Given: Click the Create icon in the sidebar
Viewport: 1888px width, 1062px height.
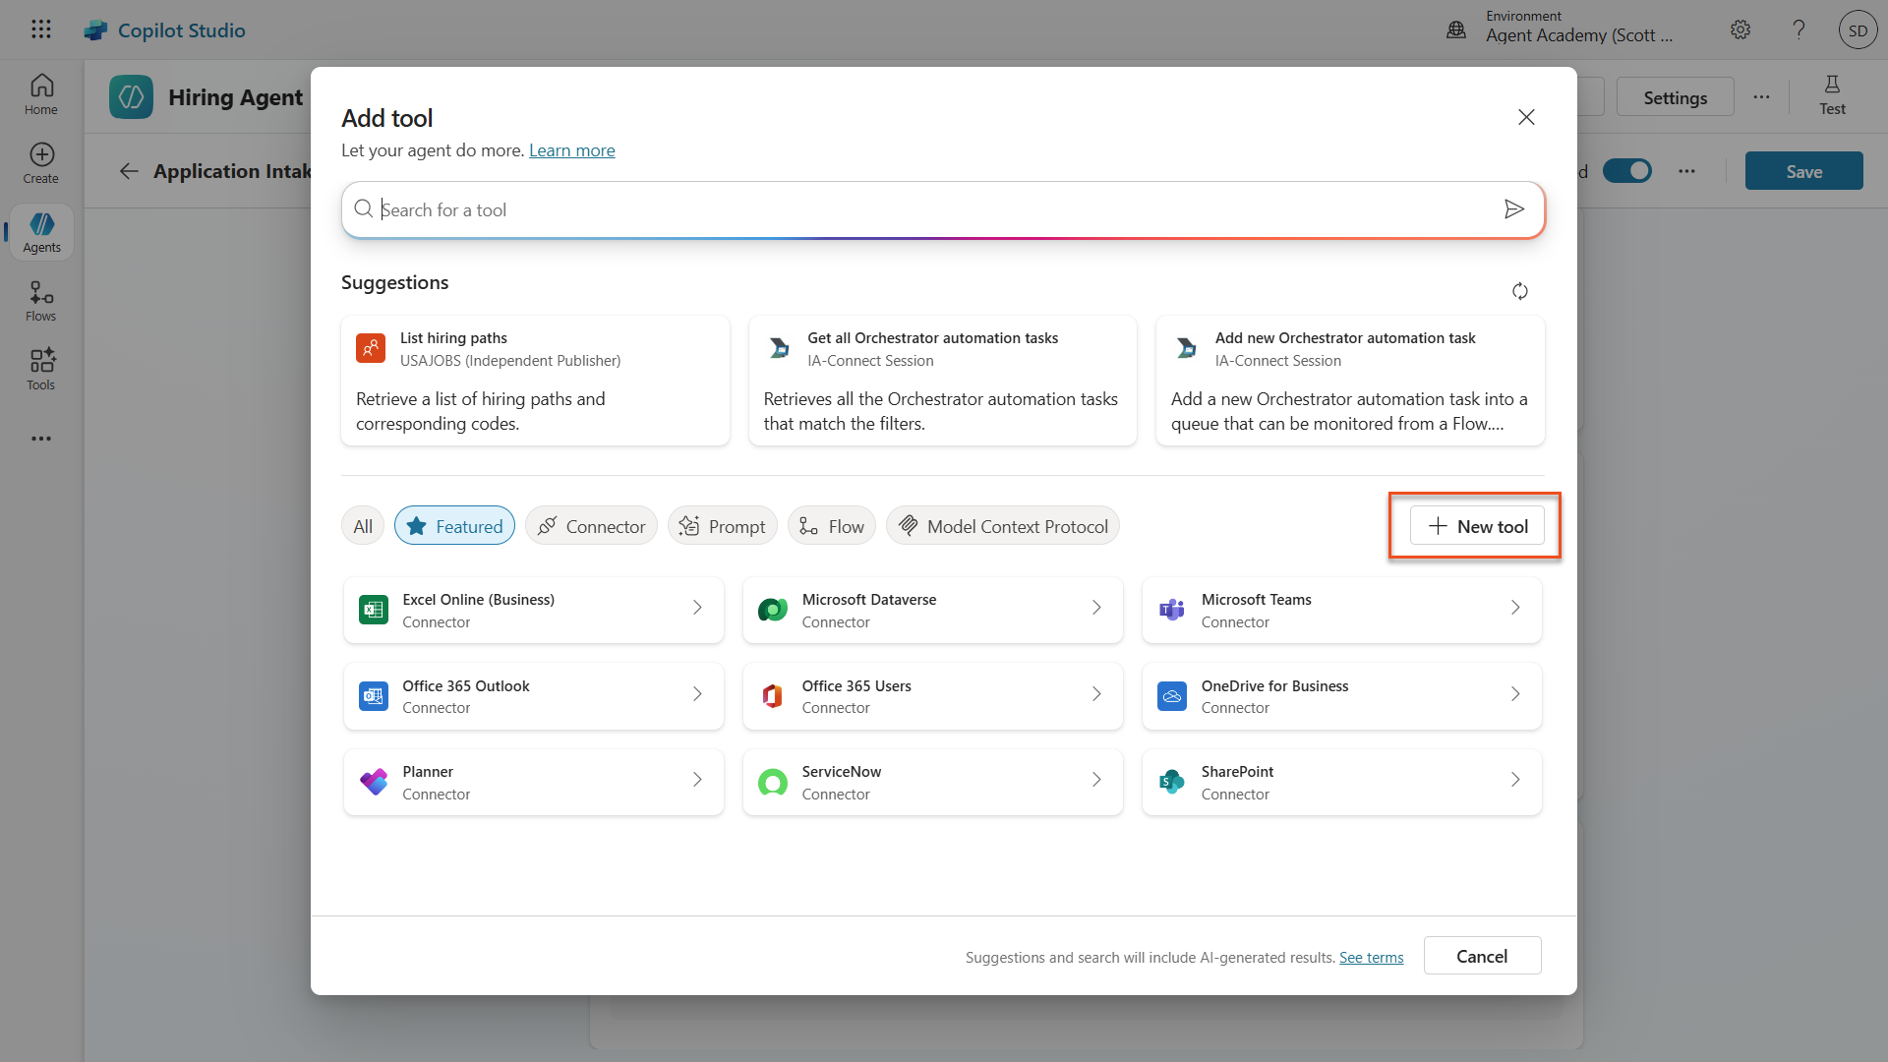Looking at the screenshot, I should point(41,163).
